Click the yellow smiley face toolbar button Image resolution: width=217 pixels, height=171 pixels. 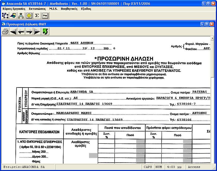[29, 16]
